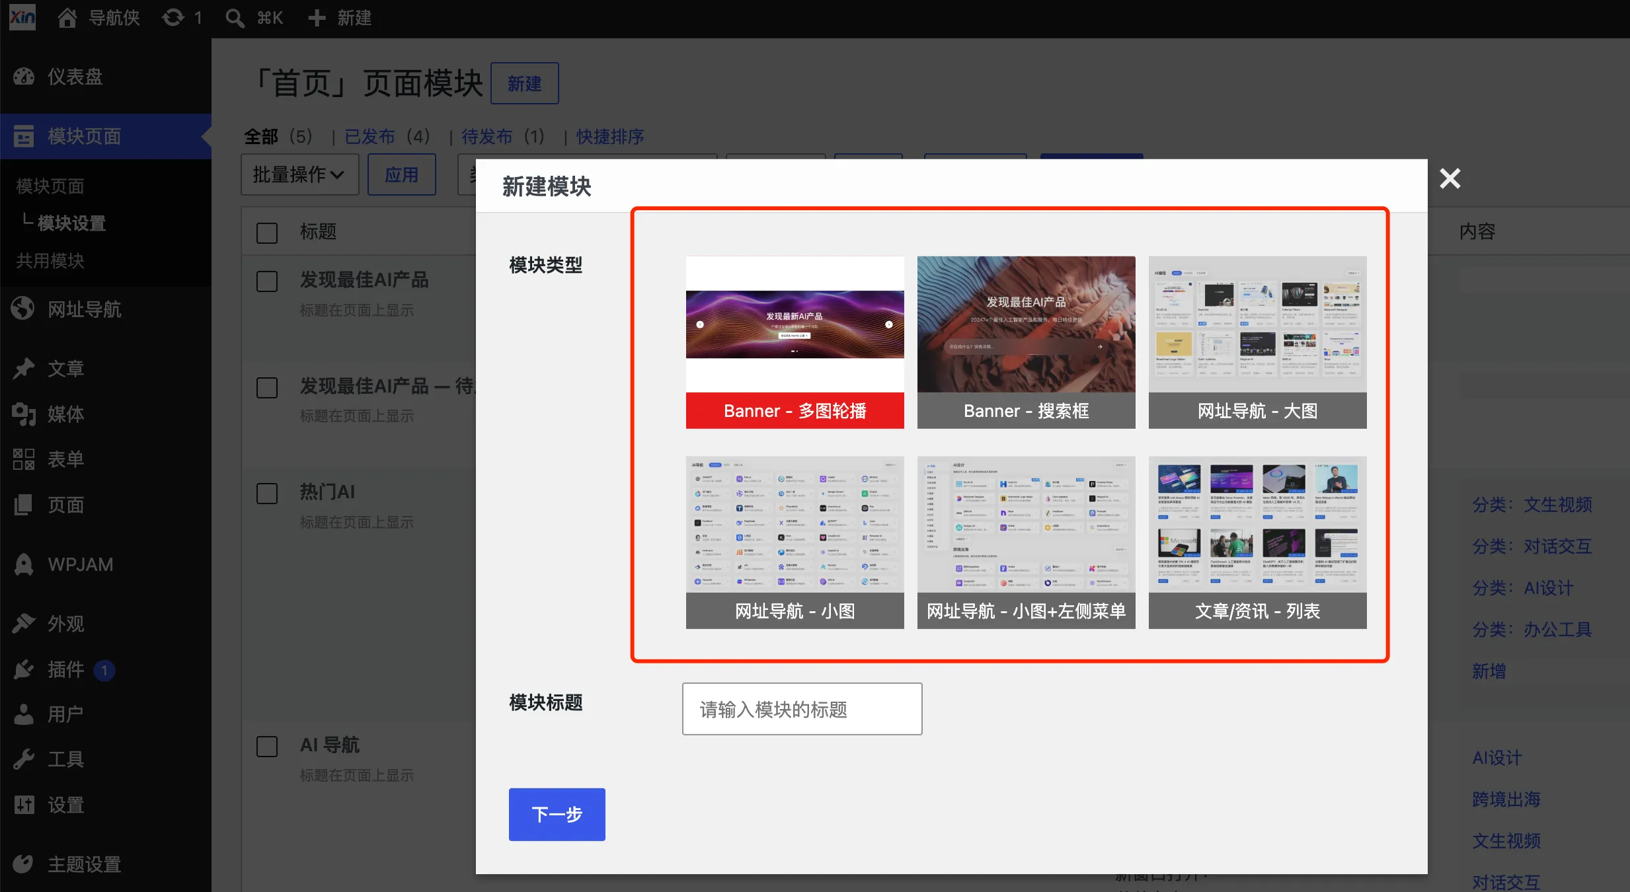Click the 工具 wrench icon
The height and width of the screenshot is (892, 1630).
[24, 759]
